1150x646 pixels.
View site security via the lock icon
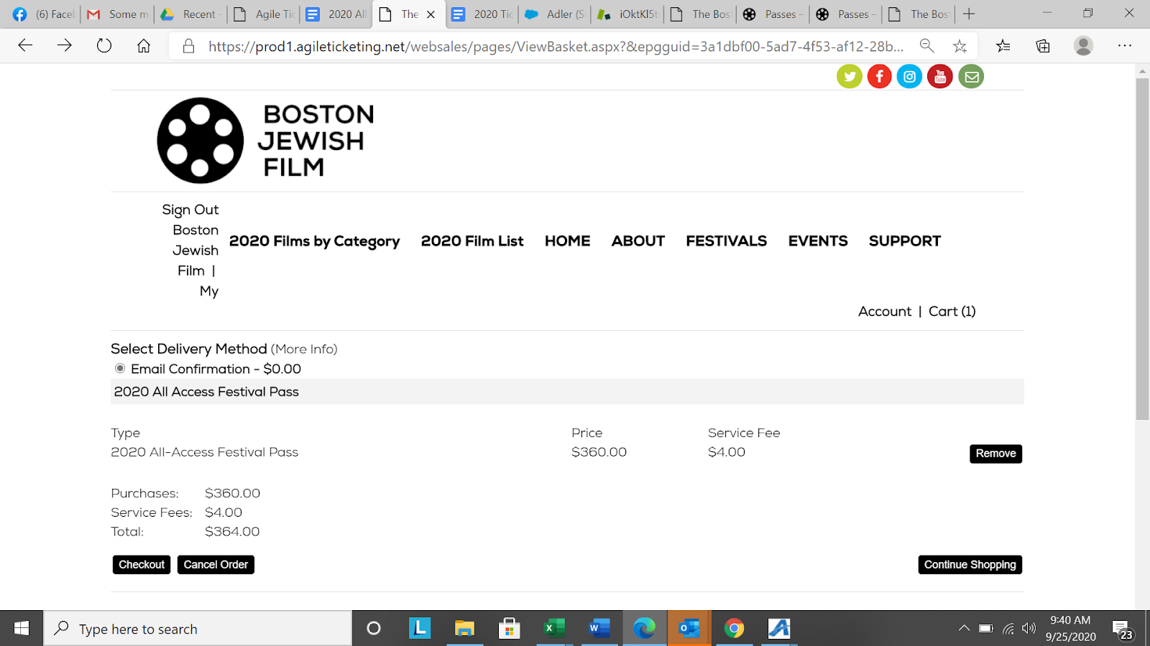(x=188, y=46)
